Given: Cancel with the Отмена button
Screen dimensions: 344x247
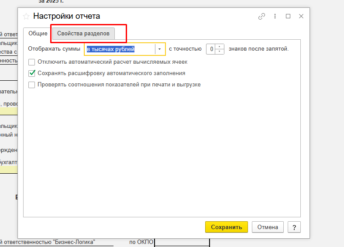Looking at the screenshot, I should [268, 227].
